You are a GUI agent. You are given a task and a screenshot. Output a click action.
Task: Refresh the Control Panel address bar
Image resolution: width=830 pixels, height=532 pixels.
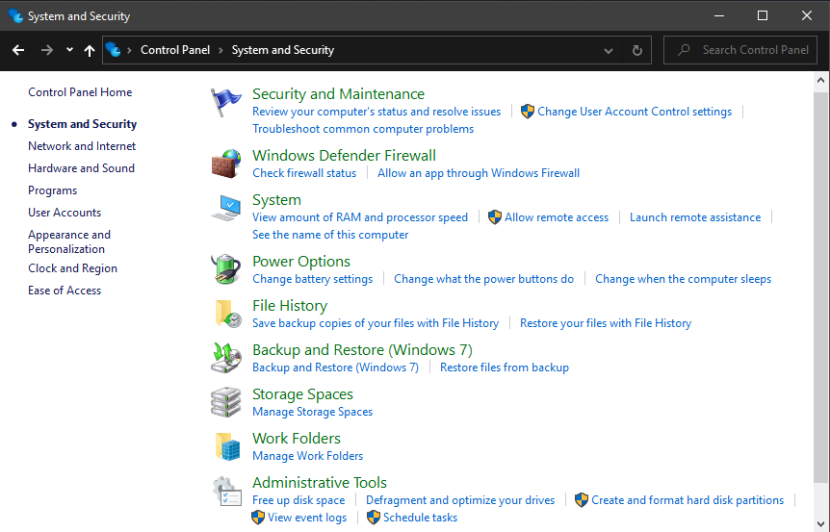click(x=636, y=50)
